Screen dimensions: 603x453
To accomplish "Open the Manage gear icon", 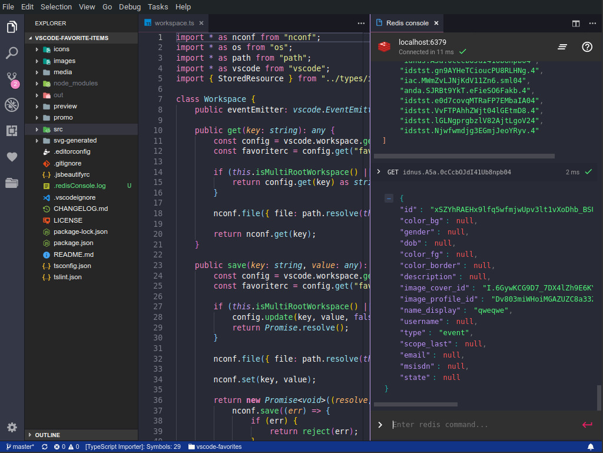I will tap(12, 427).
